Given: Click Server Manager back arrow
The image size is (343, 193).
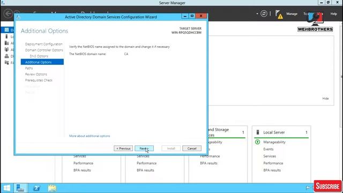Looking at the screenshot, I should [x=8, y=13].
